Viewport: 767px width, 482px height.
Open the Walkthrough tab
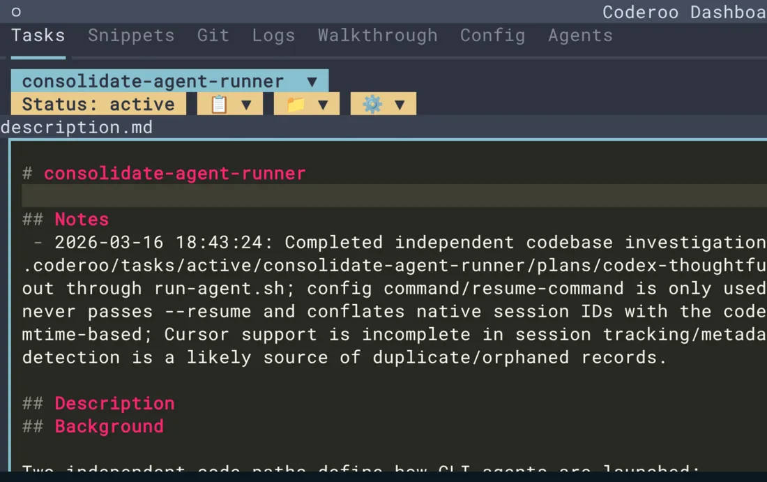378,36
